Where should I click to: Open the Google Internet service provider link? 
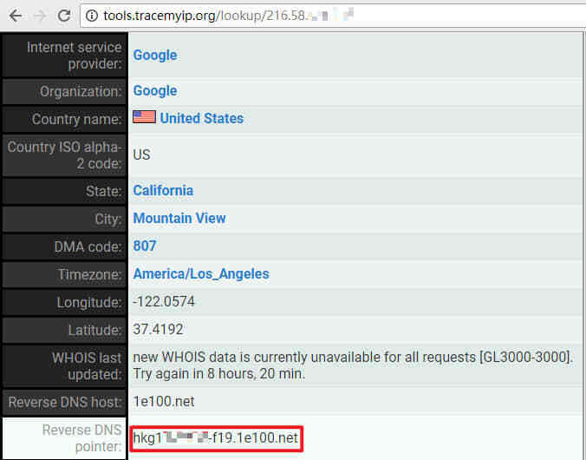(x=155, y=55)
